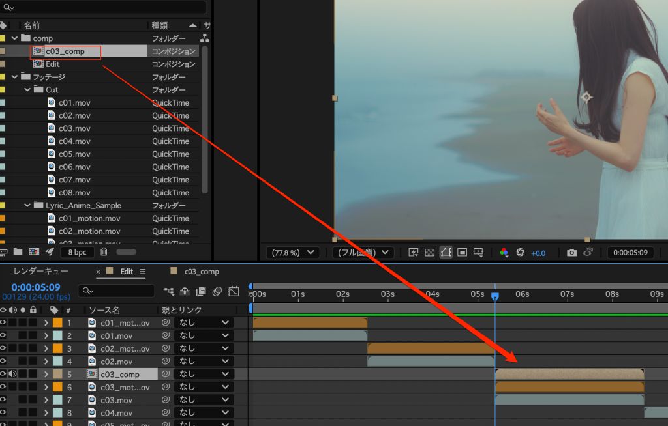This screenshot has height=426, width=668.
Task: Mute audio on c03_comp layer
Action: pos(13,374)
